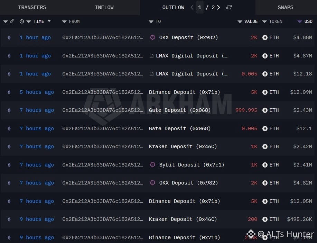Open Binance Deposit (0x71b) in $12.05M row
This screenshot has height=243, width=317.
184,201
